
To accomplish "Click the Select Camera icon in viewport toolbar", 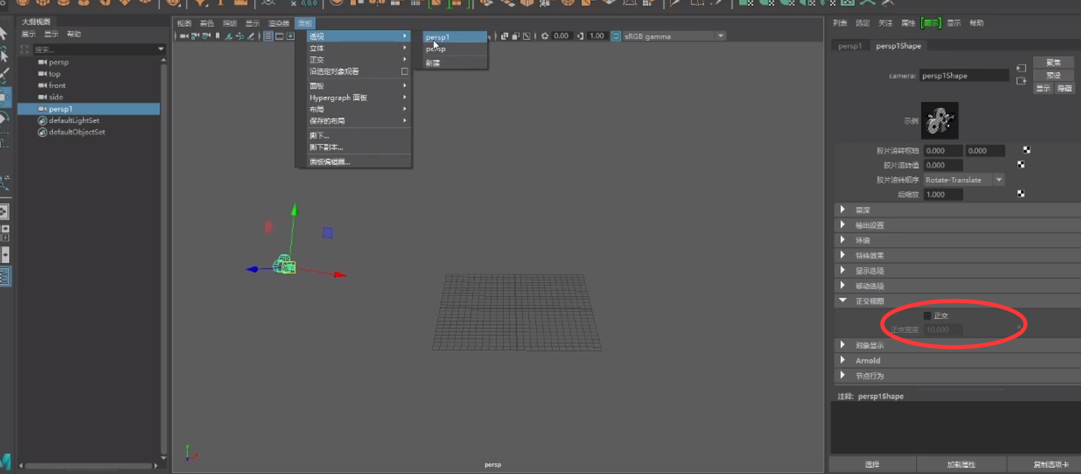I will 184,36.
